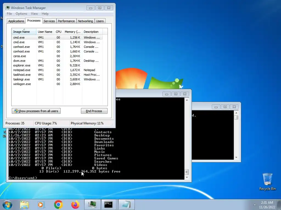Select the dwm.exe process row
This screenshot has height=210, width=281.
click(x=57, y=61)
